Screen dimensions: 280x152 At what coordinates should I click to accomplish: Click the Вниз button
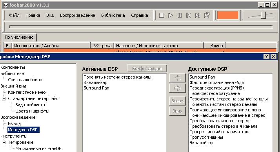[x=177, y=111]
